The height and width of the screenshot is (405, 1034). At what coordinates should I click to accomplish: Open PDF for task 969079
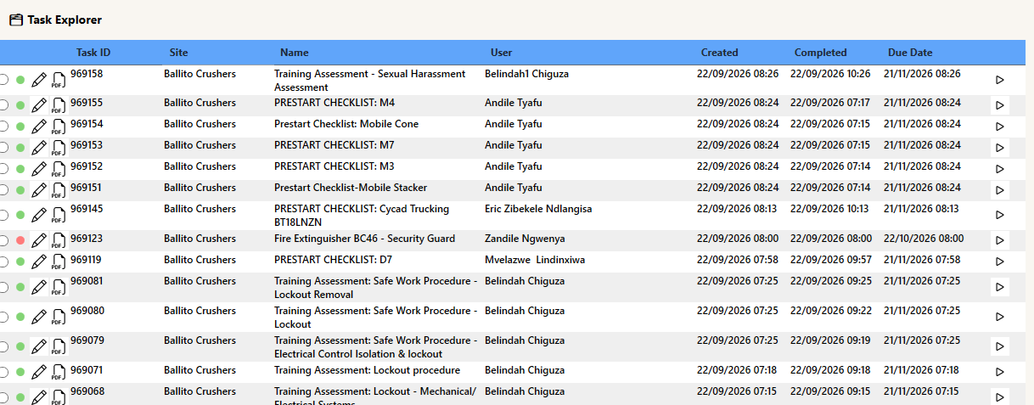point(58,347)
